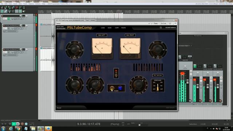The width and height of the screenshot is (233, 131).
Task: Click the Gain RIGHT meter label button
Action: point(130,35)
